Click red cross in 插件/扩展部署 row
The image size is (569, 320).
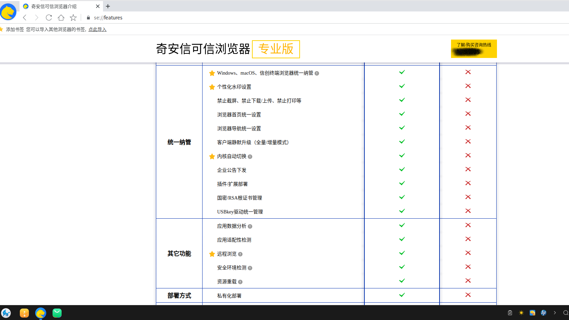pyautogui.click(x=468, y=183)
